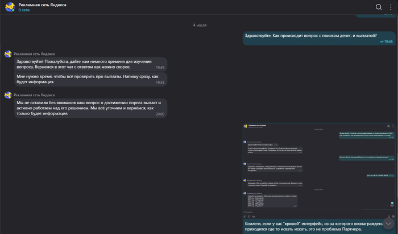Click sender name above 'Здравствуйте! Пожалуйста, дайте нам' message
The width and height of the screenshot is (398, 234).
34,54
